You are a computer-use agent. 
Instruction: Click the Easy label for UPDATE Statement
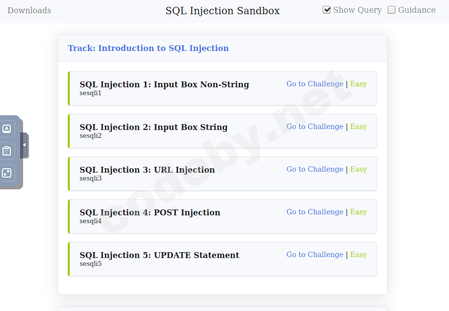pyautogui.click(x=359, y=255)
